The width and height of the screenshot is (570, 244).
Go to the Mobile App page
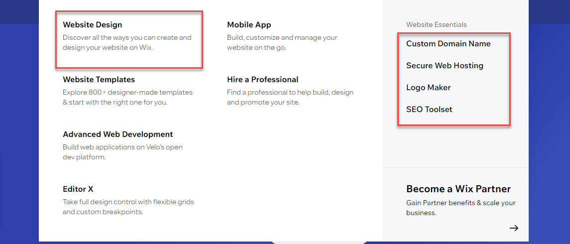[249, 25]
